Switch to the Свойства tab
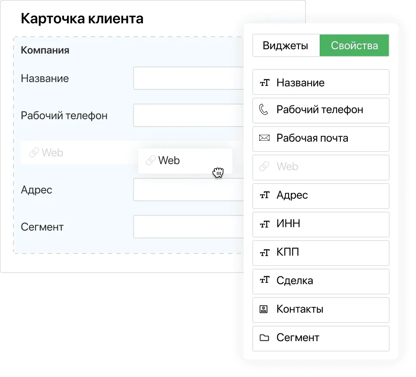Screen dimensions: 416x377 (x=354, y=45)
